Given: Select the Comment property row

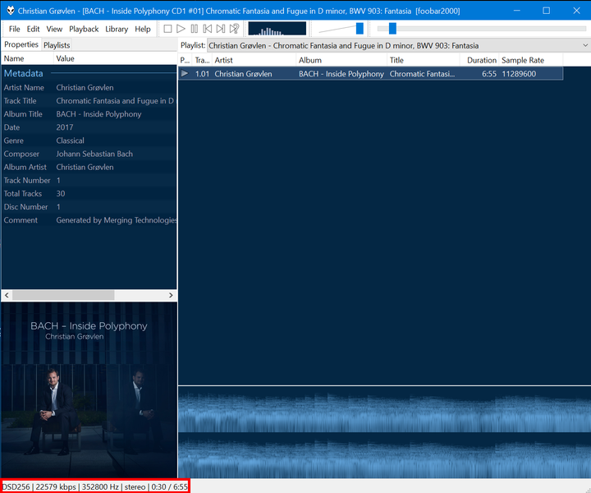Looking at the screenshot, I should click(x=89, y=220).
